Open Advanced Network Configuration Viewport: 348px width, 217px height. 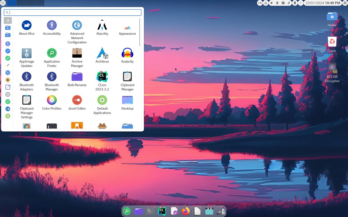(77, 32)
